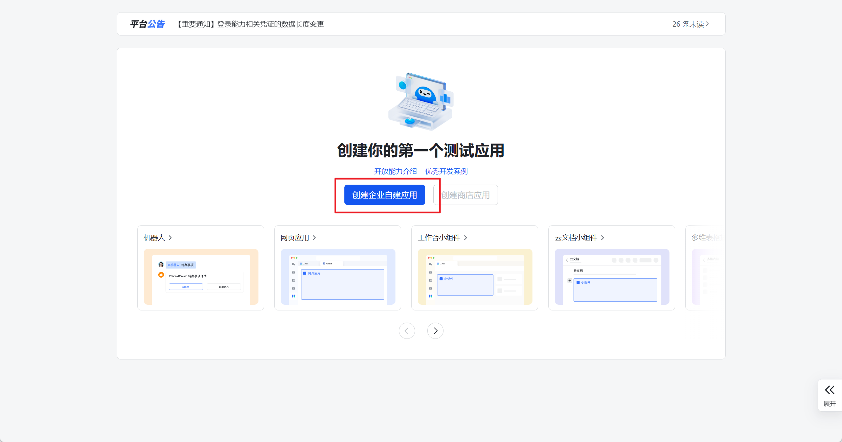Click 创建企业自建应用 button

click(x=384, y=195)
